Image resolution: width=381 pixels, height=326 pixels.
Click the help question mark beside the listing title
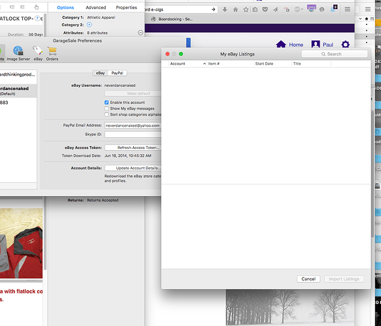point(37,18)
